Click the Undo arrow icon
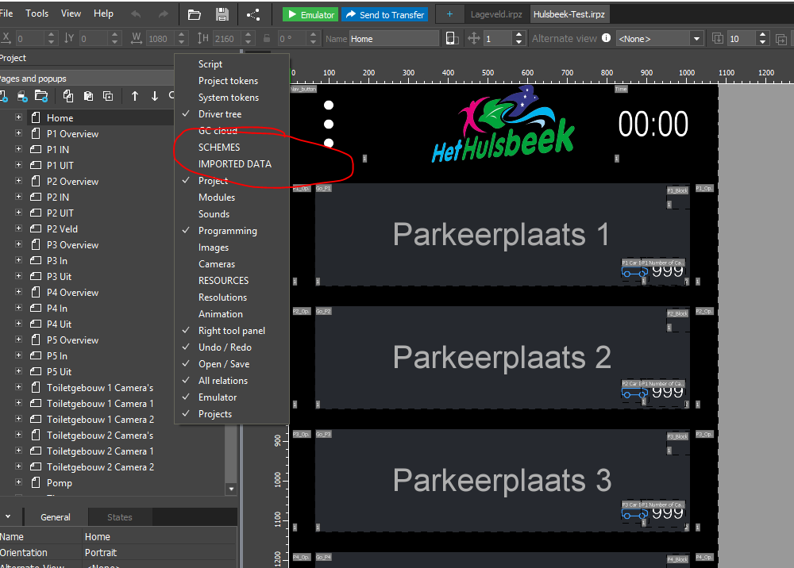Screen dimensions: 794x568 pos(136,14)
